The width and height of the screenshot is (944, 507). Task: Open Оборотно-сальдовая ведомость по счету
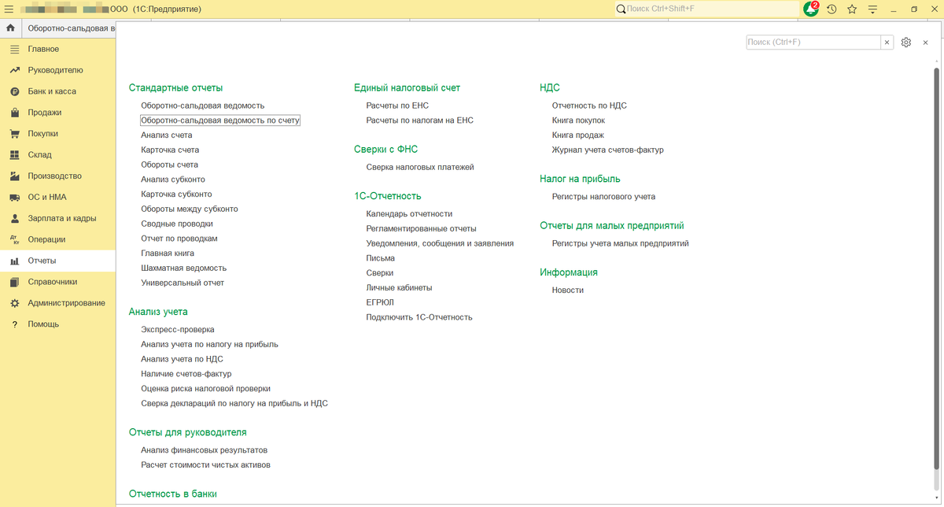[220, 120]
